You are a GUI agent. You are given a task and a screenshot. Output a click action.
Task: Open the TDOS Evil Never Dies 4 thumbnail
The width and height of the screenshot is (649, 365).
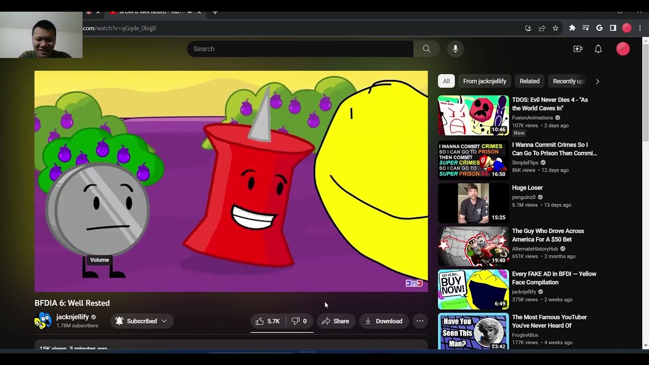[x=473, y=116]
